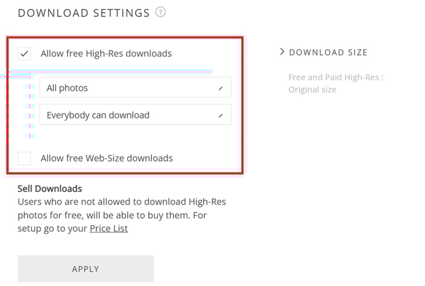
Task: Click the arrow in Everybody can download box
Action: [221, 116]
